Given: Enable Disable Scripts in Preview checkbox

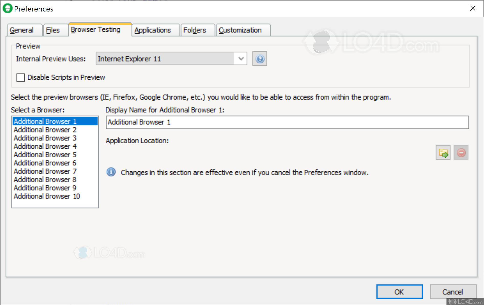Looking at the screenshot, I should [x=21, y=77].
